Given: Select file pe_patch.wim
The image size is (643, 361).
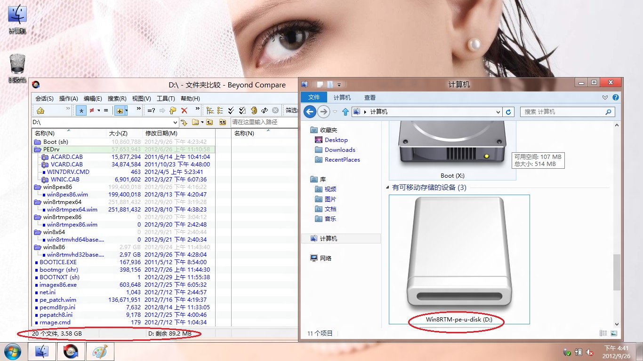Looking at the screenshot, I should click(x=58, y=300).
